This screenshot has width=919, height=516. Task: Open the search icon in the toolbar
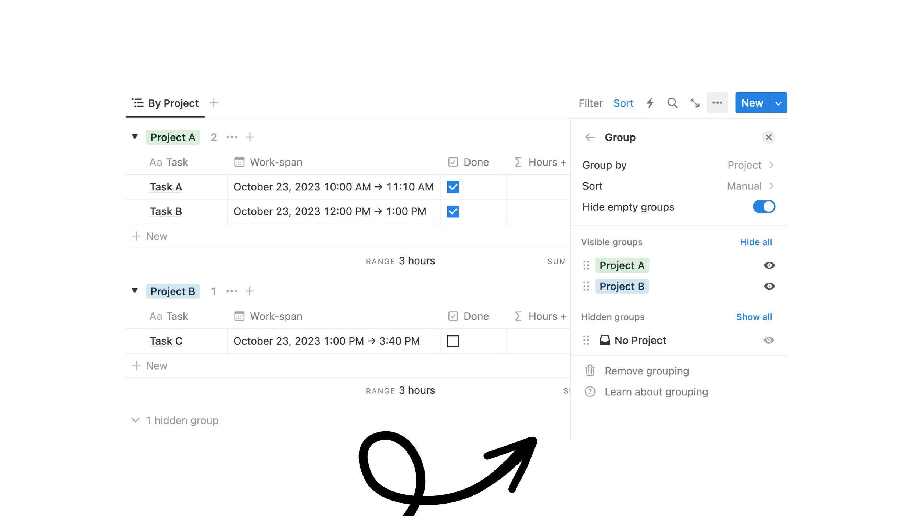coord(672,103)
